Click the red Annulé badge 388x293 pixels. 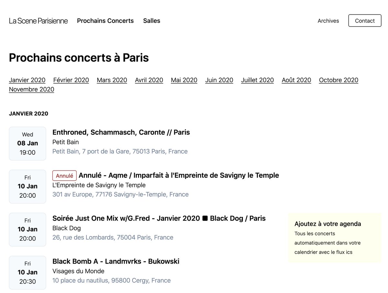tap(64, 176)
